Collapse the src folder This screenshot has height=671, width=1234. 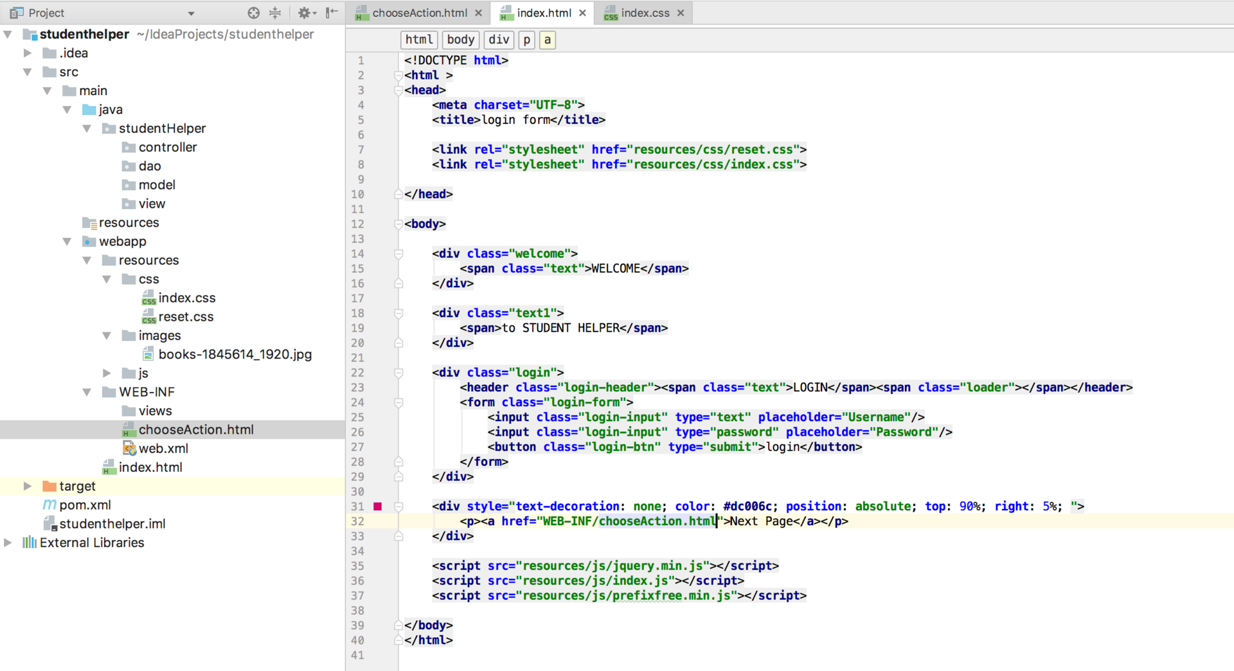28,72
